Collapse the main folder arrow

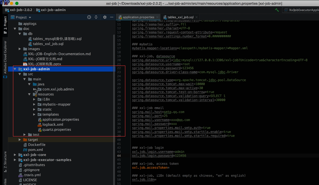point(25,79)
